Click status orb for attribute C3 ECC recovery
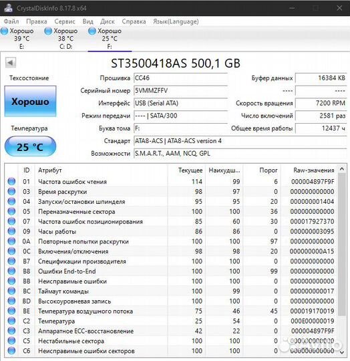The width and height of the screenshot is (350, 361). coord(11,331)
